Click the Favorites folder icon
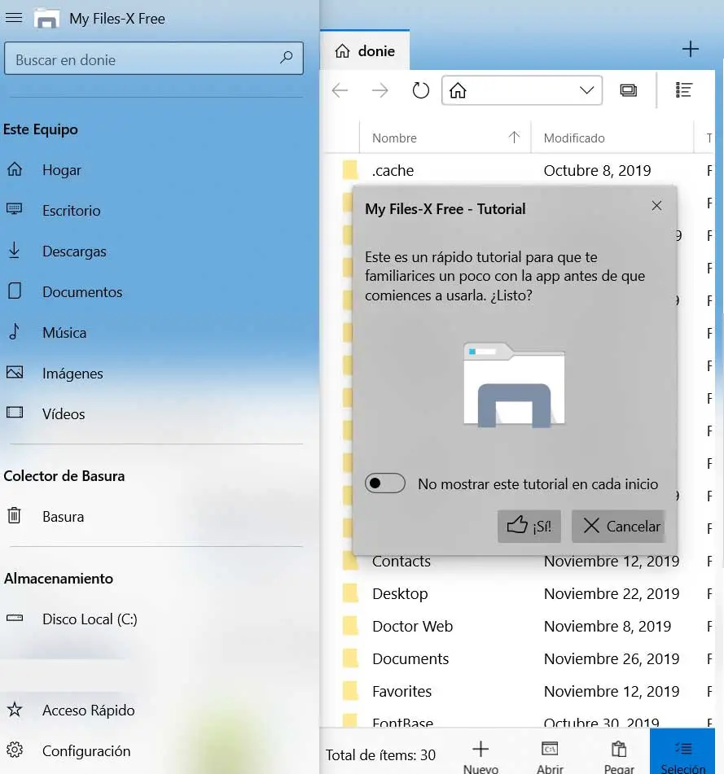This screenshot has height=774, width=724. 350,691
